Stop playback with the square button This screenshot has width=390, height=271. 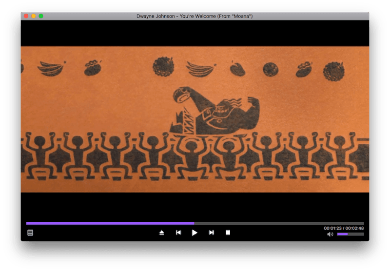pyautogui.click(x=228, y=232)
